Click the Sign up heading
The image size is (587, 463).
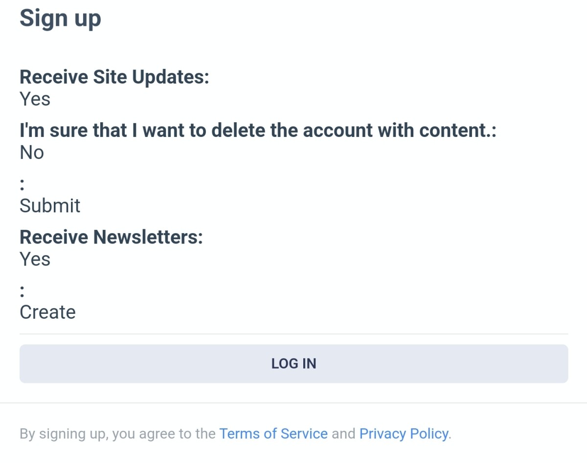coord(60,19)
